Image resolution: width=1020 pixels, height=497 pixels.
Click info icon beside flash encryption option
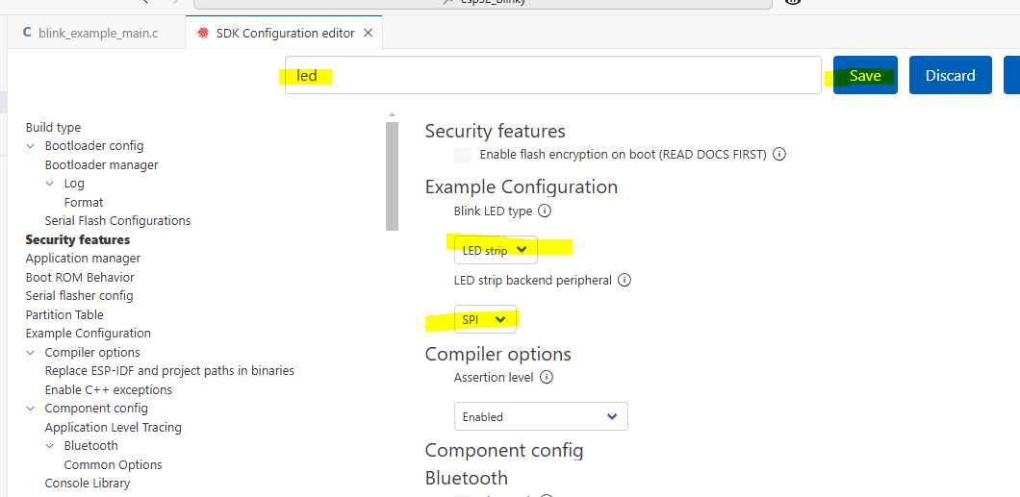click(x=779, y=154)
